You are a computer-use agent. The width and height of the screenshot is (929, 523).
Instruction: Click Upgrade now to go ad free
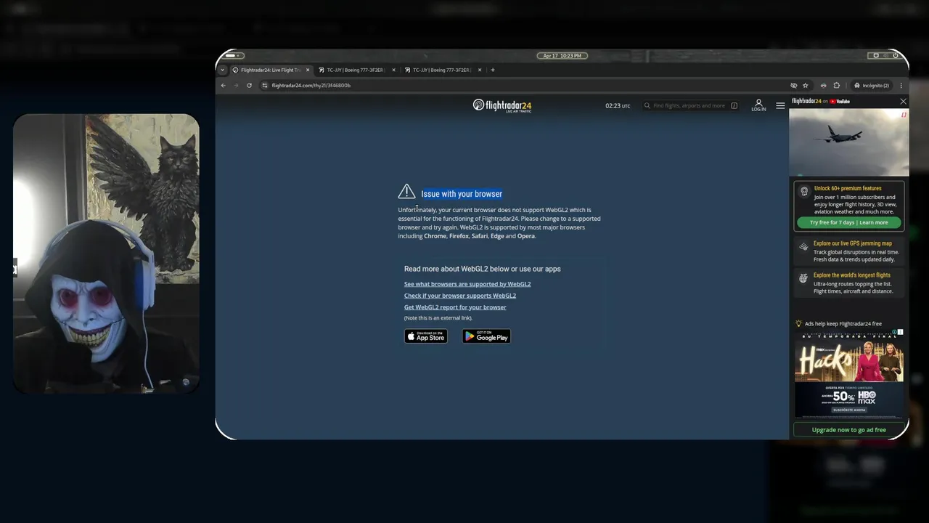[849, 429]
